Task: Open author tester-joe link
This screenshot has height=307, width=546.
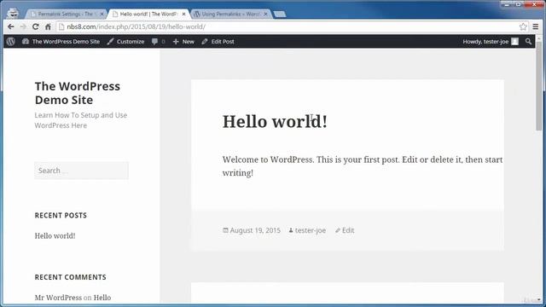Action: tap(311, 230)
